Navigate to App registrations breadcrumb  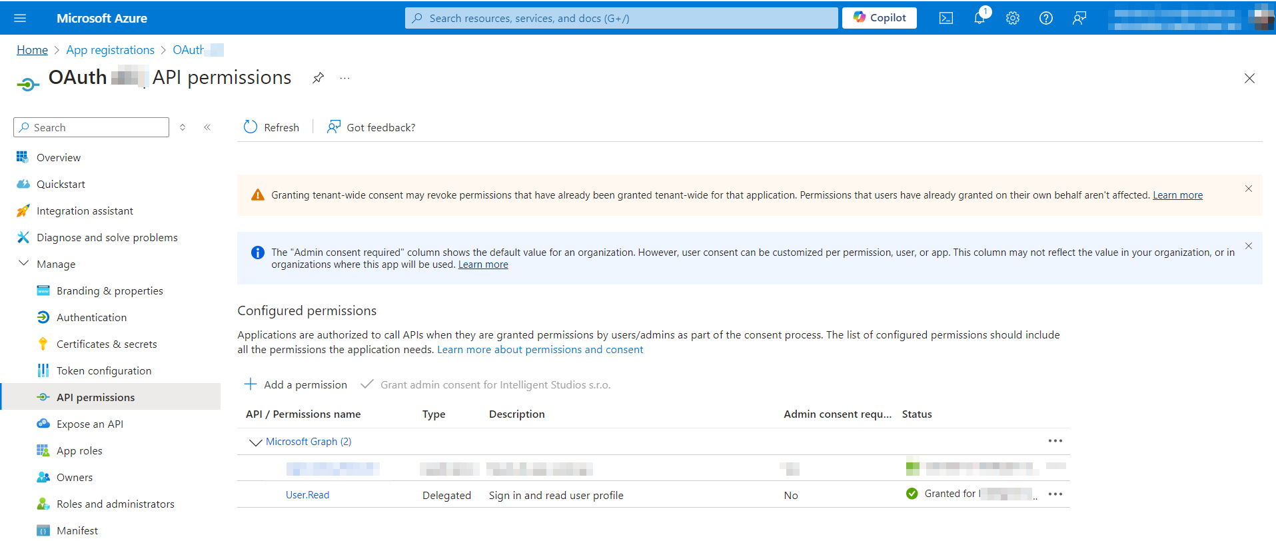tap(110, 50)
